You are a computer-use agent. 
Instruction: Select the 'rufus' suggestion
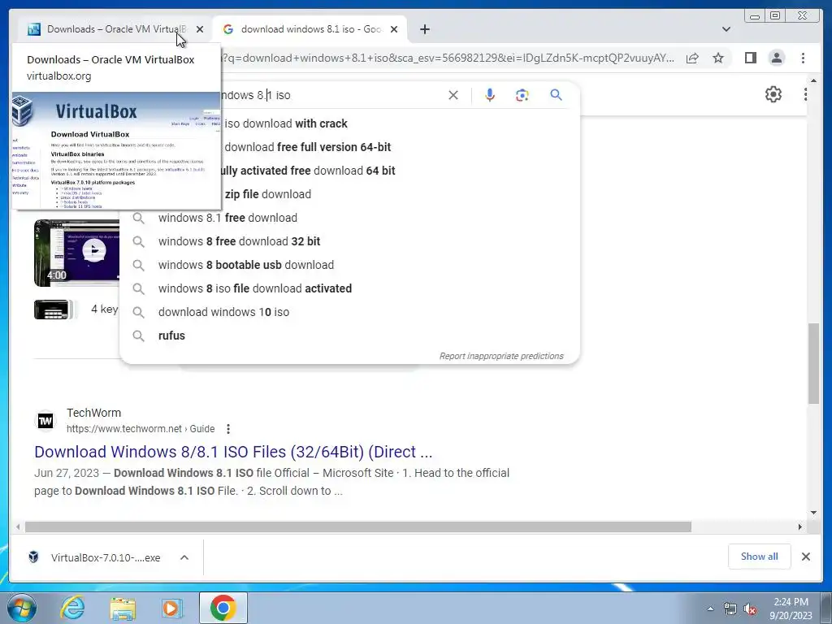click(x=349, y=336)
